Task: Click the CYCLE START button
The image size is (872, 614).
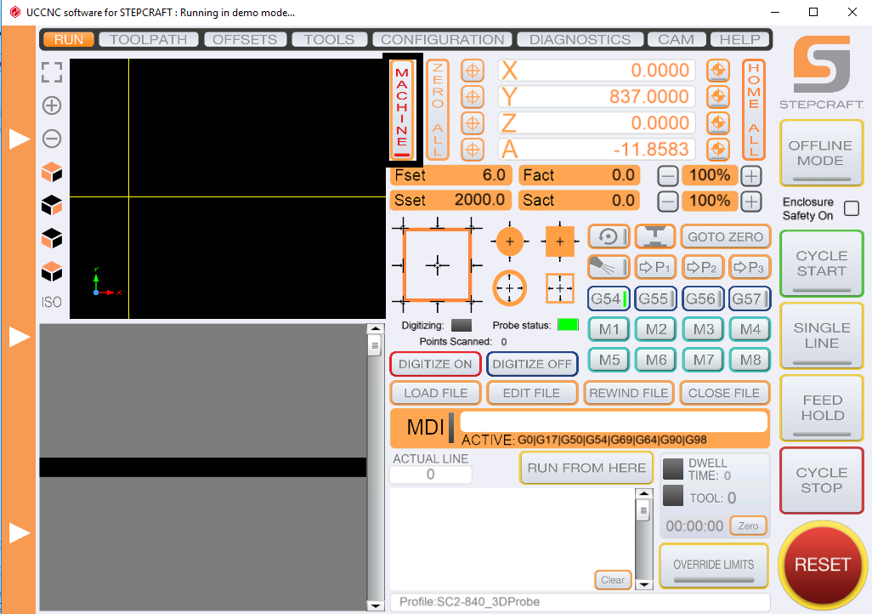Action: [821, 264]
